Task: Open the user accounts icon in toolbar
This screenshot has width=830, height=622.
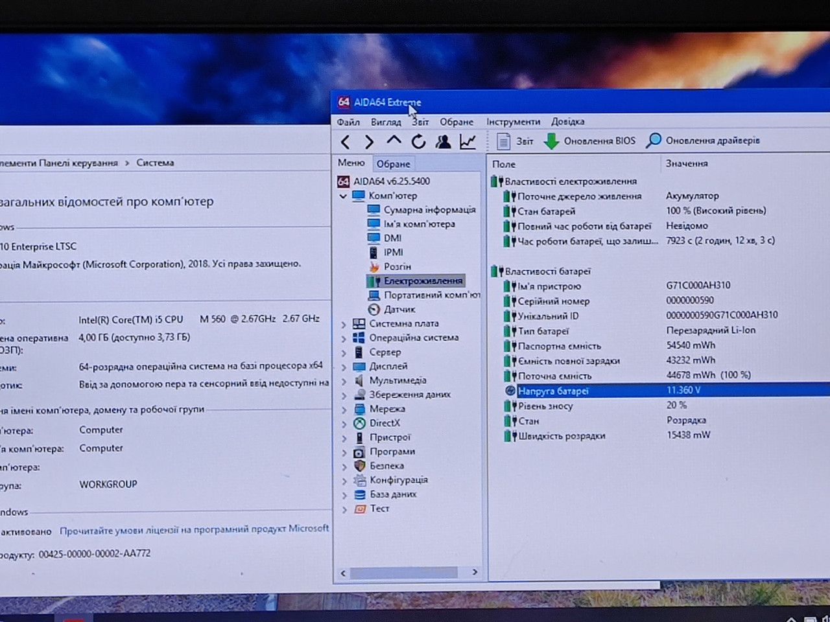Action: (x=443, y=141)
